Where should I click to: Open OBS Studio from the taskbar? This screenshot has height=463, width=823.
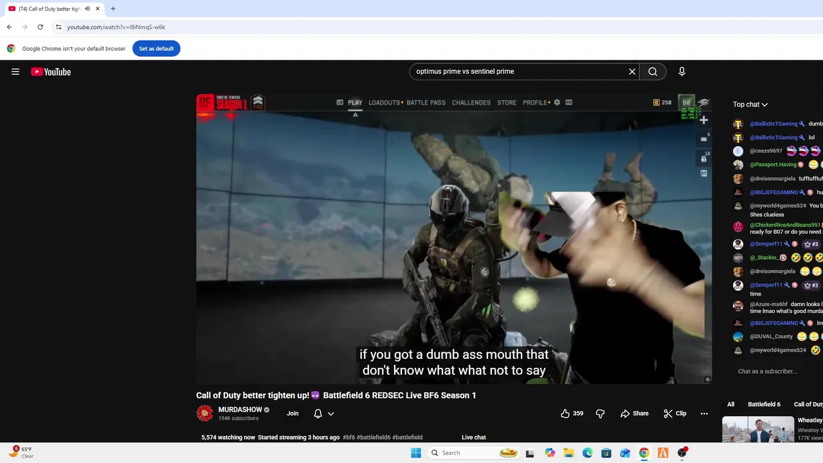(682, 453)
